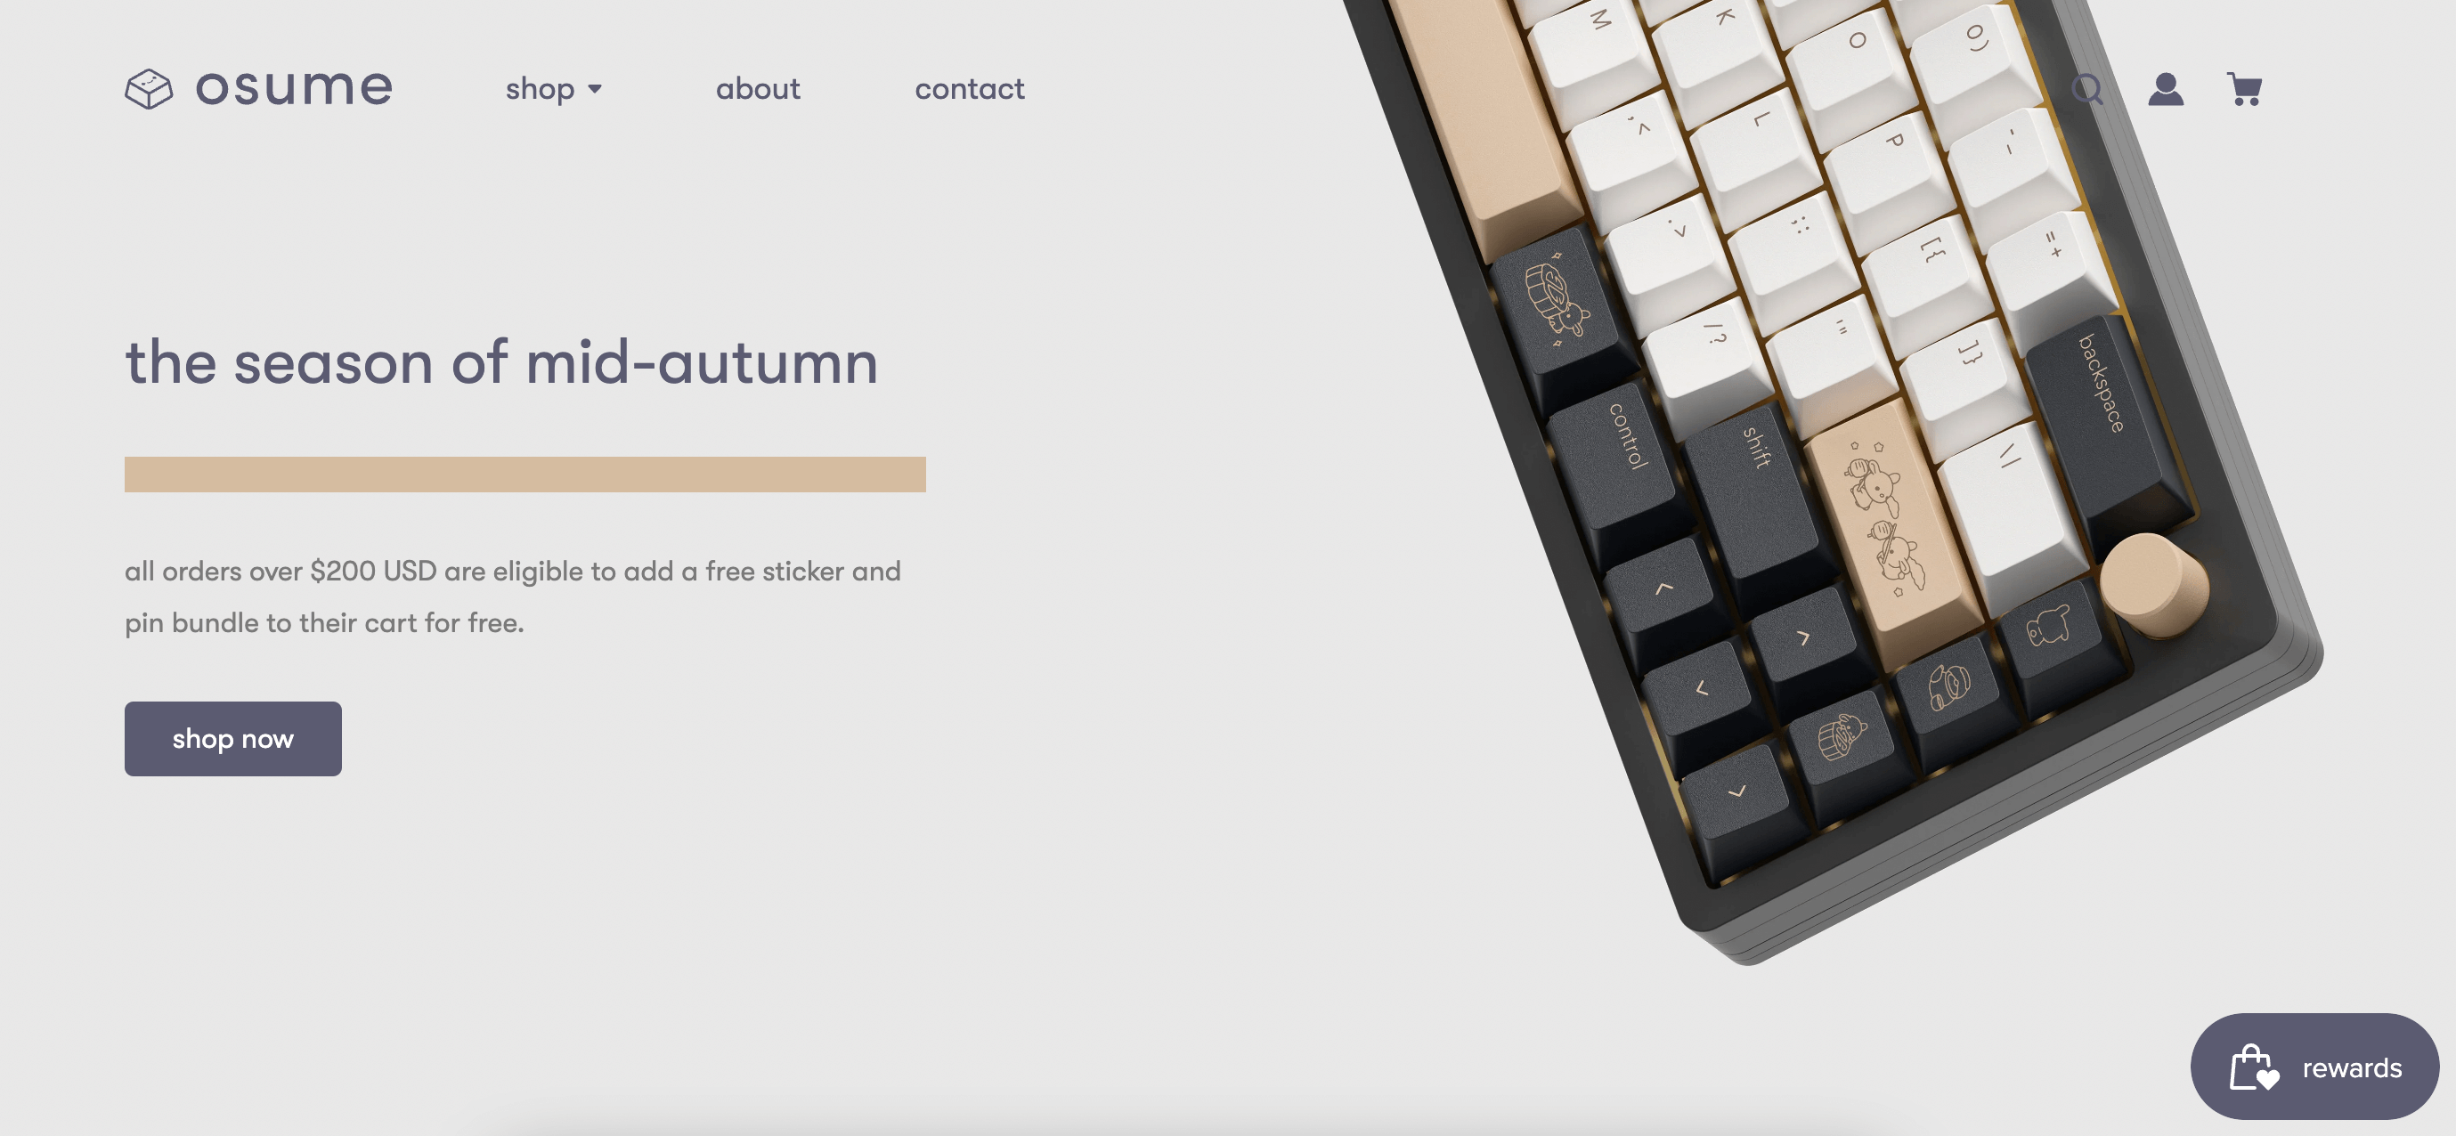
Task: Open the shopping cart icon
Action: point(2245,88)
